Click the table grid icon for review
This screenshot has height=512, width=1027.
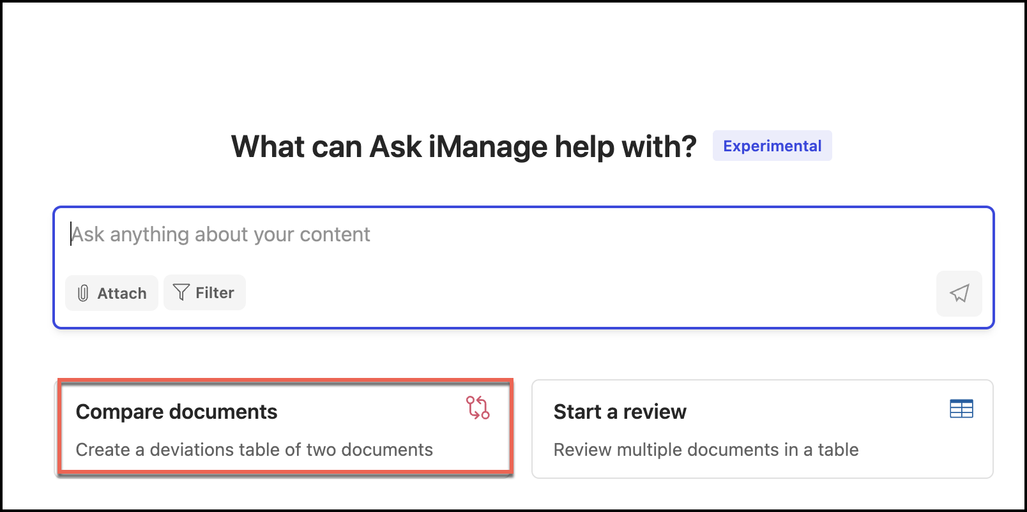pyautogui.click(x=961, y=409)
